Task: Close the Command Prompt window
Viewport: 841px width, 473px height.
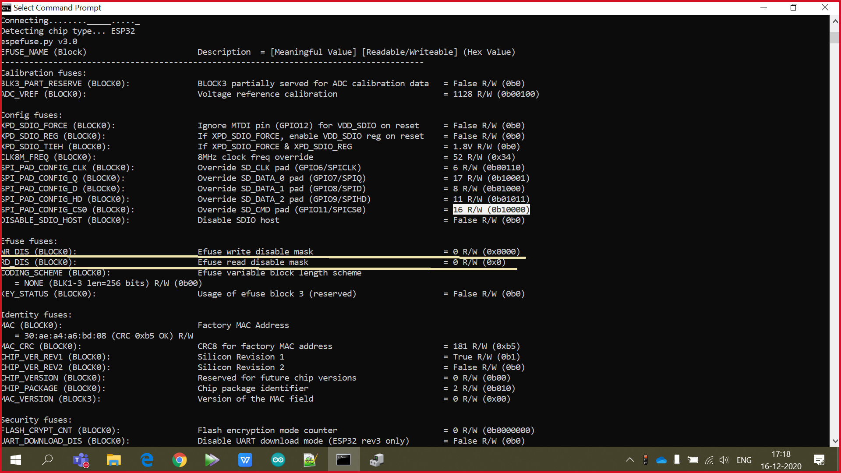Action: pos(825,7)
